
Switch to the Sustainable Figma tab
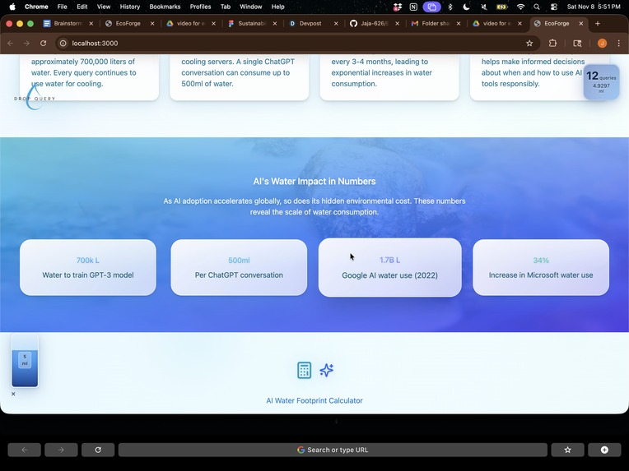coord(251,24)
